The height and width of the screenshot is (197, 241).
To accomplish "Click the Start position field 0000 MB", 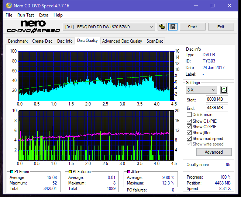I will (x=217, y=99).
